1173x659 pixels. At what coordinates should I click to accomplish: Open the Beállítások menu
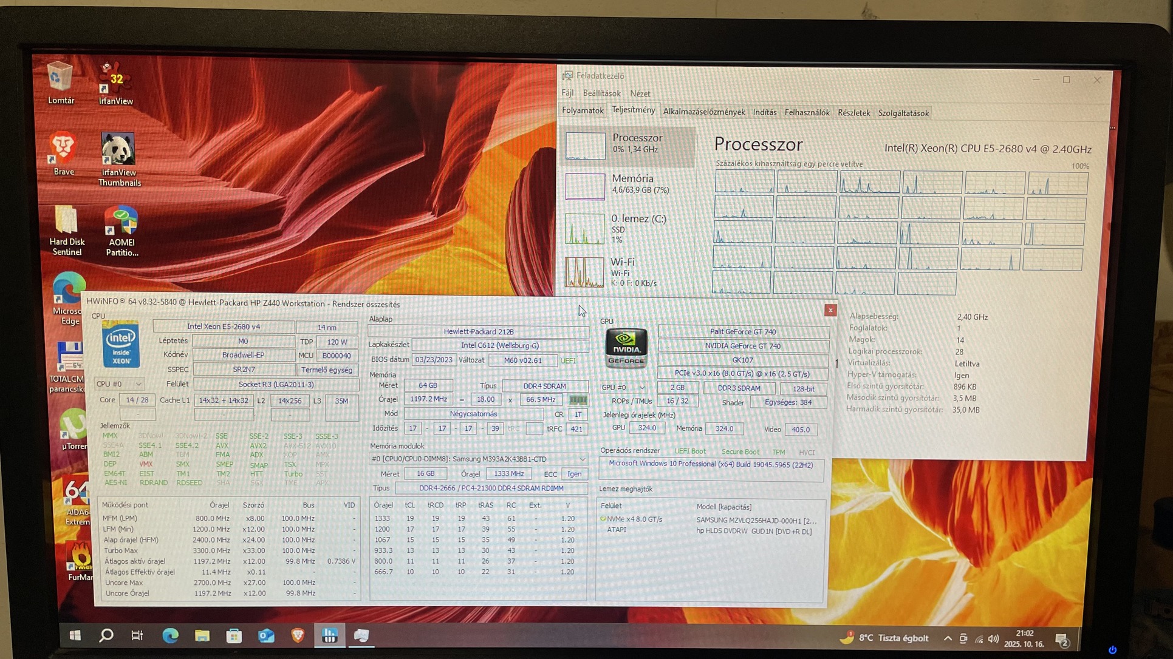point(601,93)
